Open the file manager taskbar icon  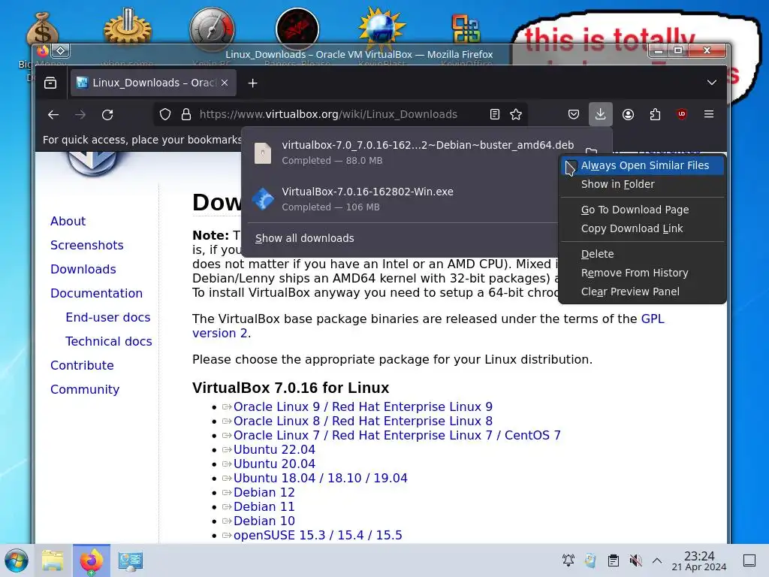(x=53, y=560)
